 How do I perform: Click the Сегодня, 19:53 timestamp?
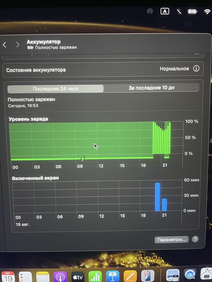[x=23, y=106]
